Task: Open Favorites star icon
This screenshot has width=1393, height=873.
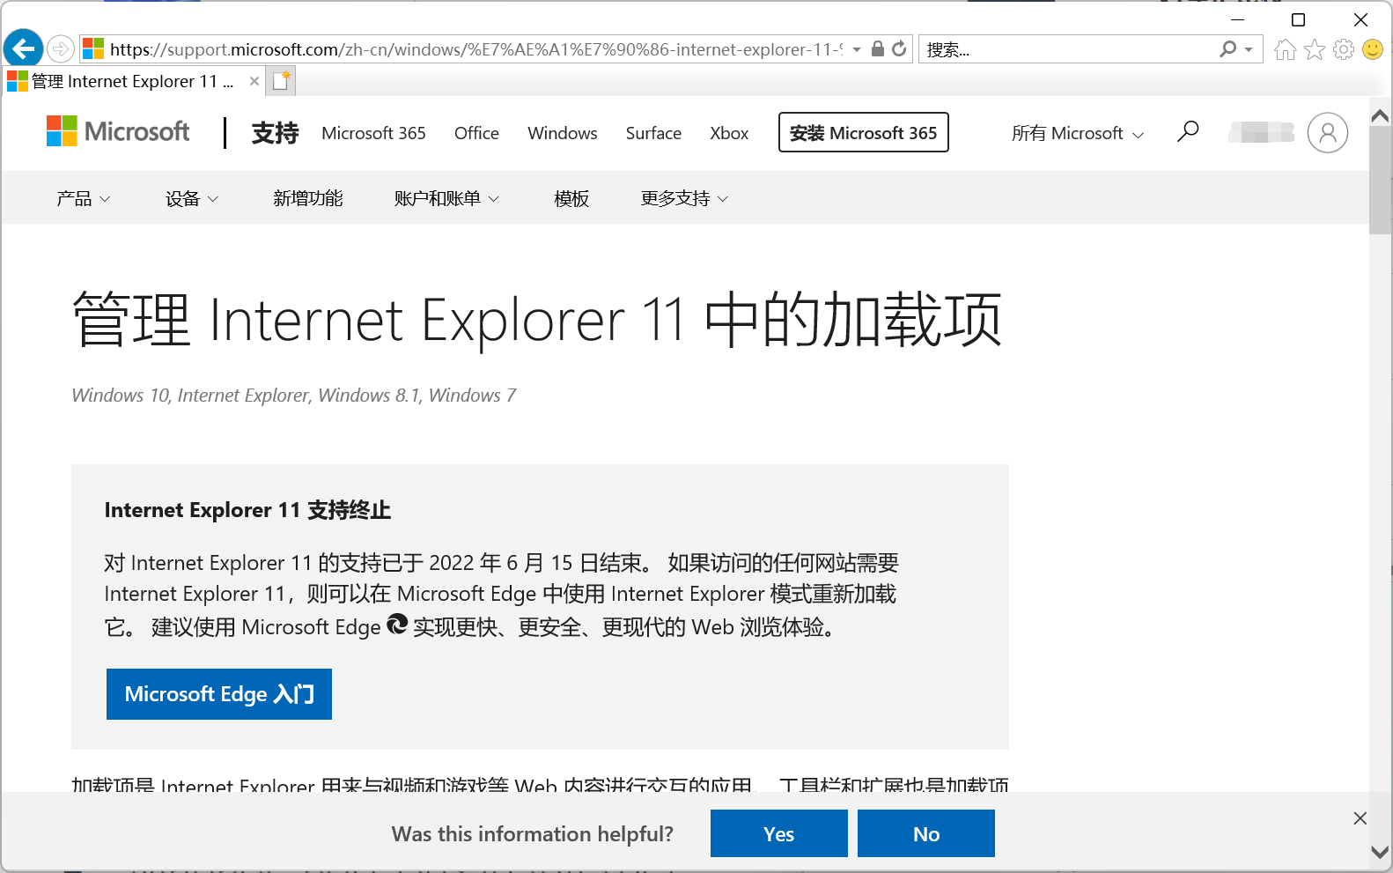Action: pyautogui.click(x=1314, y=50)
